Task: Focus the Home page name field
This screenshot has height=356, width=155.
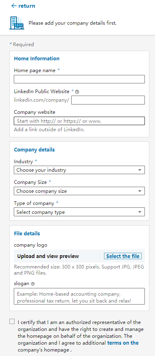Action: click(x=79, y=79)
